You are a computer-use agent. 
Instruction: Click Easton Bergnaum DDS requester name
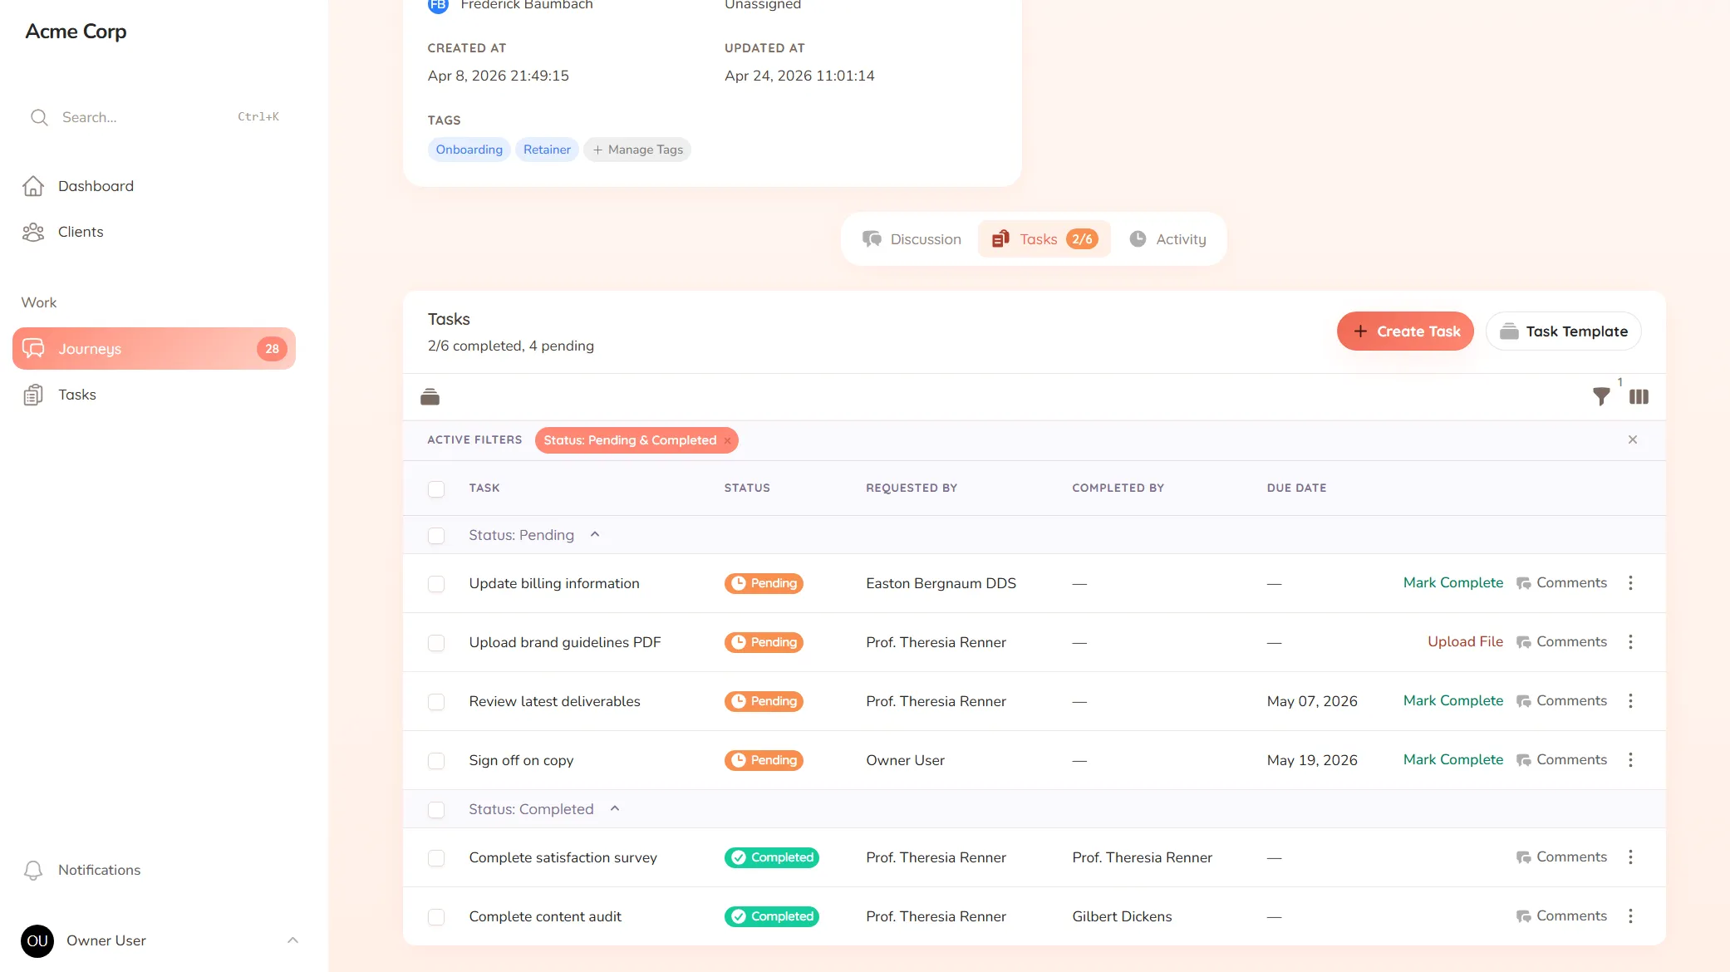941,583
